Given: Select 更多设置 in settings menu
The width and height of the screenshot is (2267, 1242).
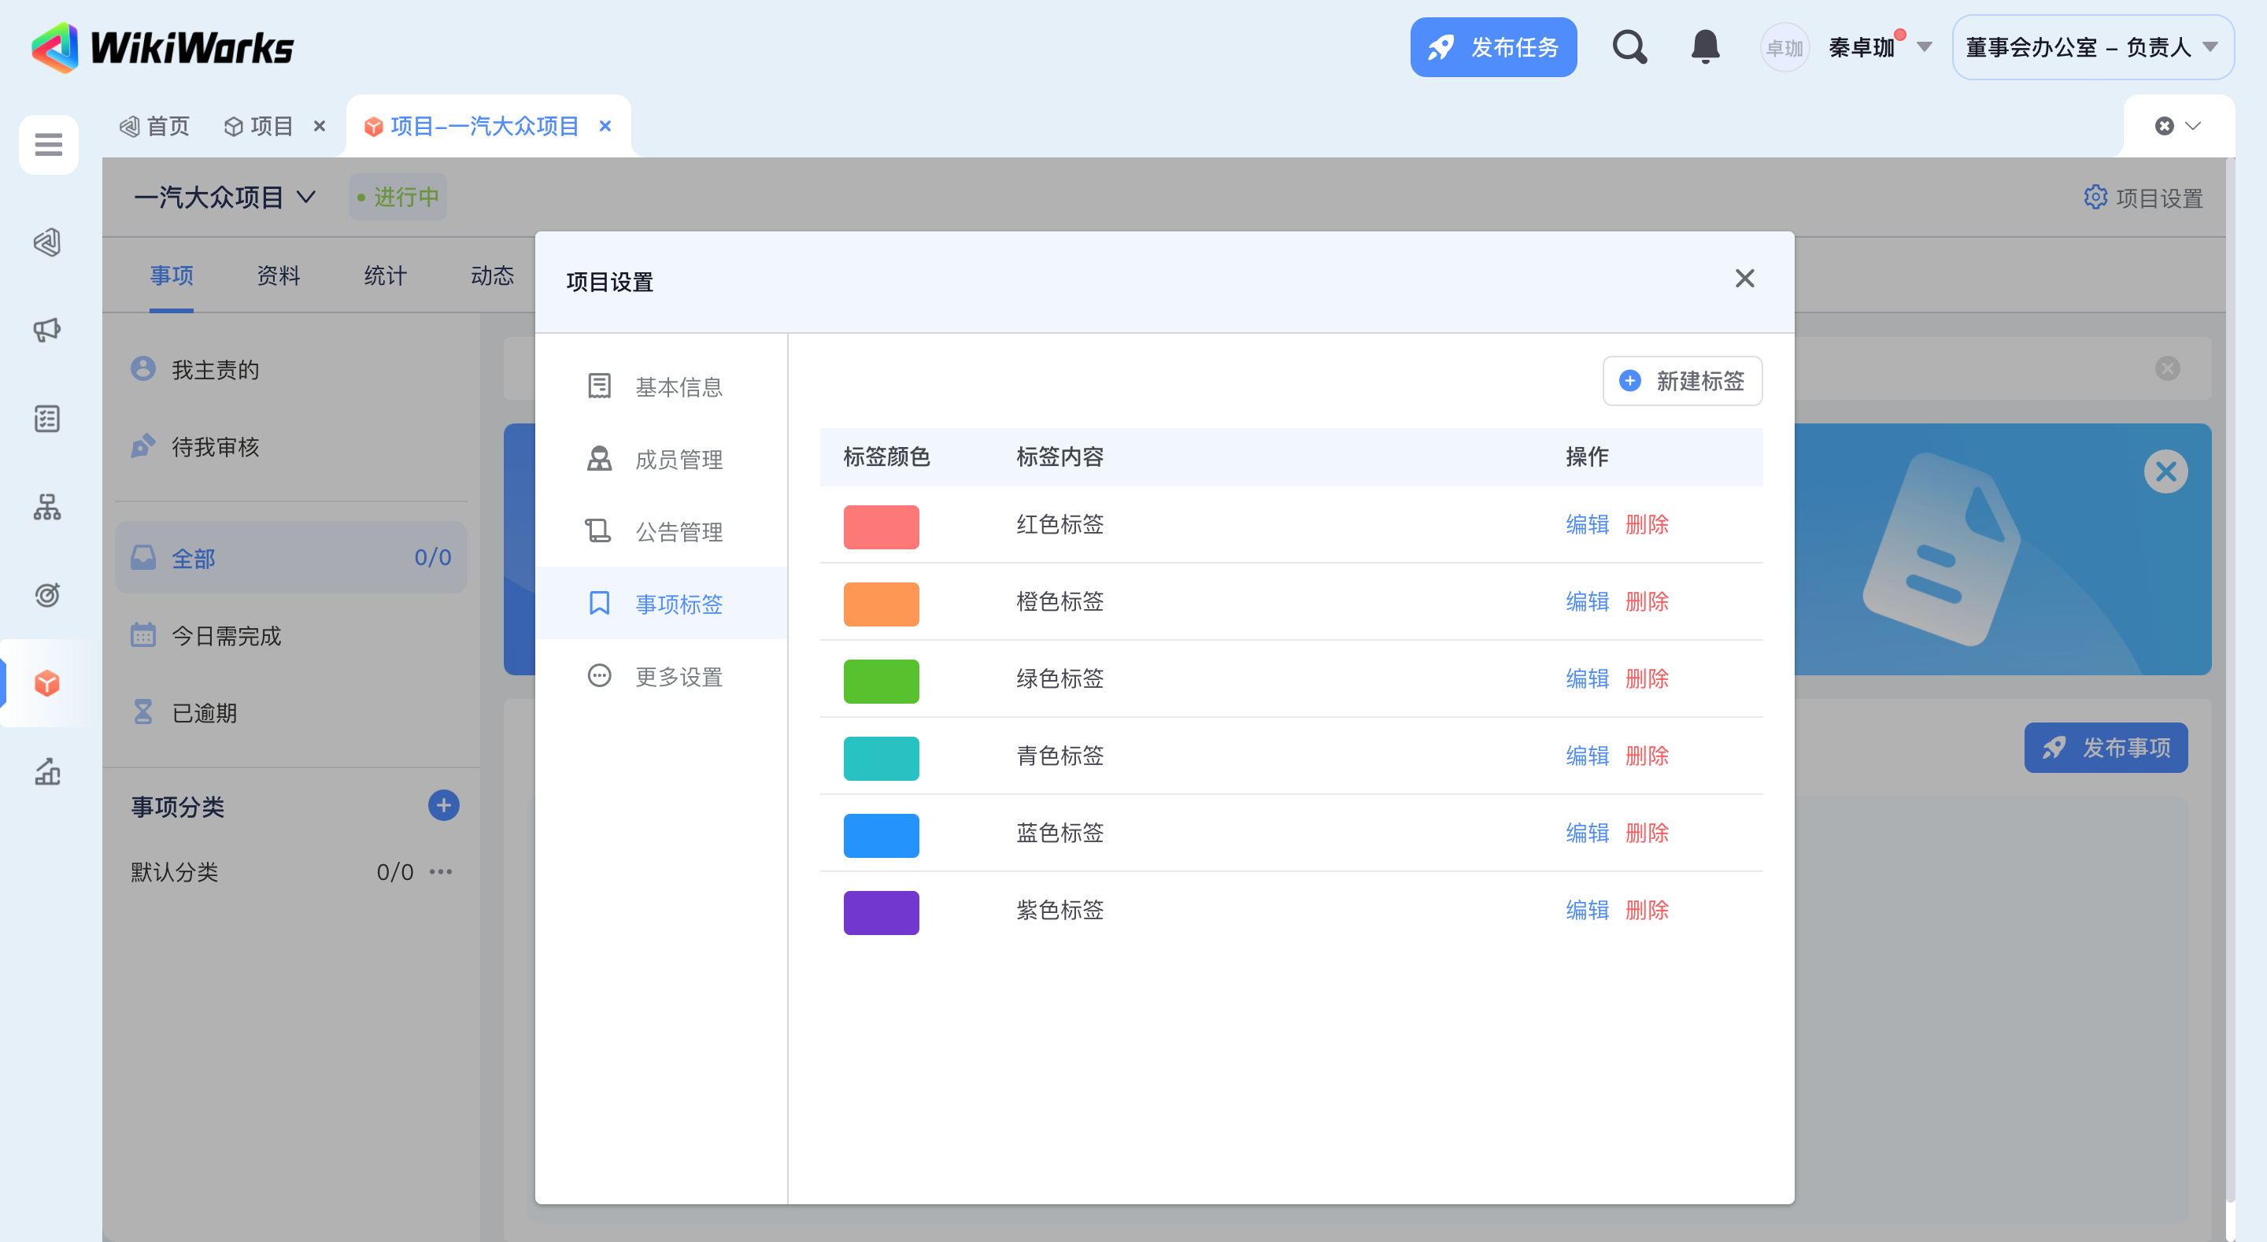Looking at the screenshot, I should [x=678, y=676].
